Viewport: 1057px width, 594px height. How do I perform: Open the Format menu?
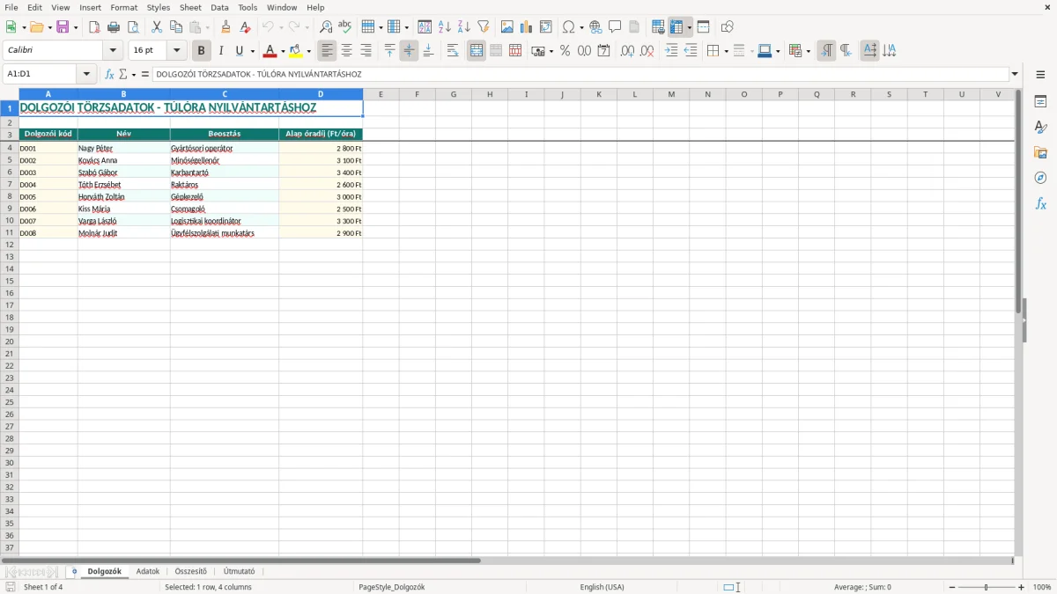124,7
